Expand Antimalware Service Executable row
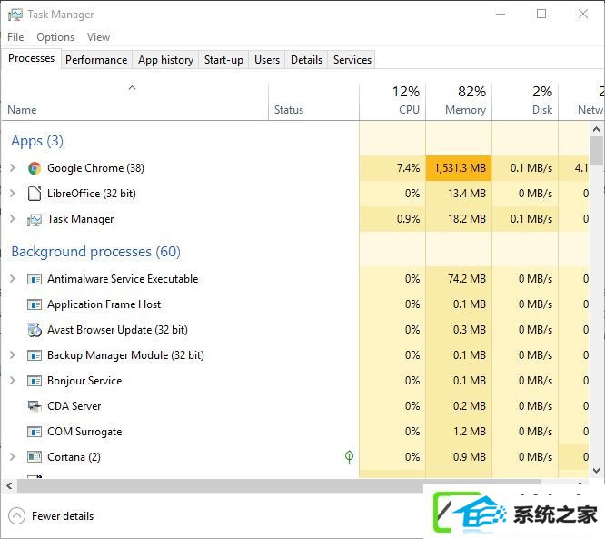The image size is (605, 539). [13, 278]
